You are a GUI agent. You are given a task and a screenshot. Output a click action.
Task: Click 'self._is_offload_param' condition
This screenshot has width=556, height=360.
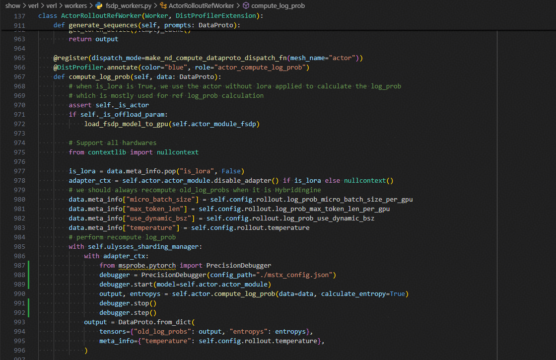click(123, 115)
